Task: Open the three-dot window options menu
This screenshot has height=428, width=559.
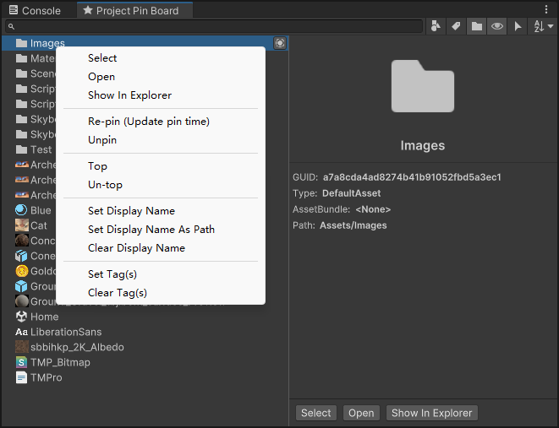Action: (x=546, y=9)
